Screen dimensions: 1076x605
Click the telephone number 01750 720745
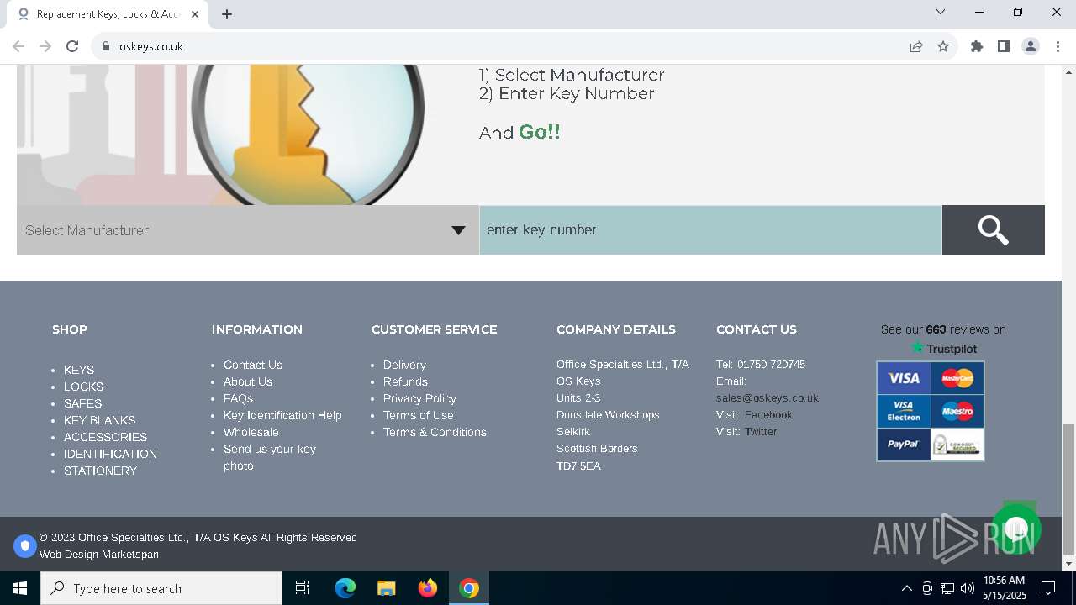click(771, 365)
